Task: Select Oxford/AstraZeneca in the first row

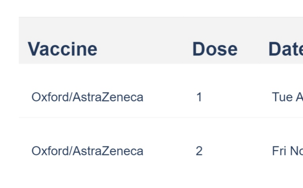Action: coord(87,97)
